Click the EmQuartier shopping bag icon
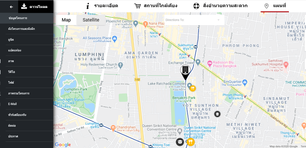The height and width of the screenshot is (148, 306). [245, 83]
